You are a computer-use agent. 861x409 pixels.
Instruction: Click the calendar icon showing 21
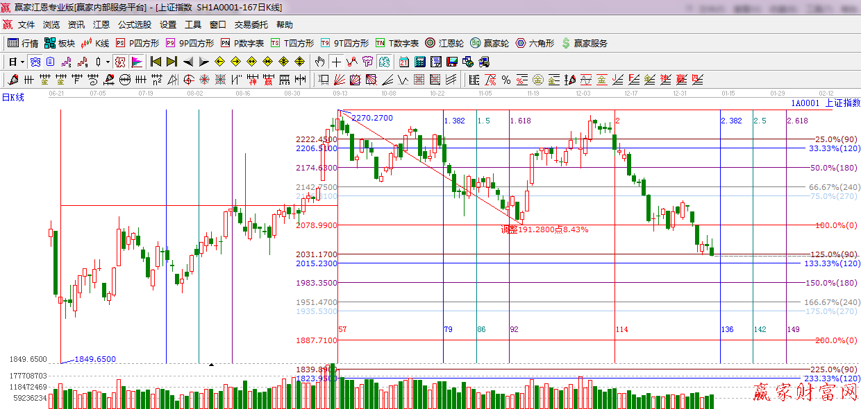(403, 62)
